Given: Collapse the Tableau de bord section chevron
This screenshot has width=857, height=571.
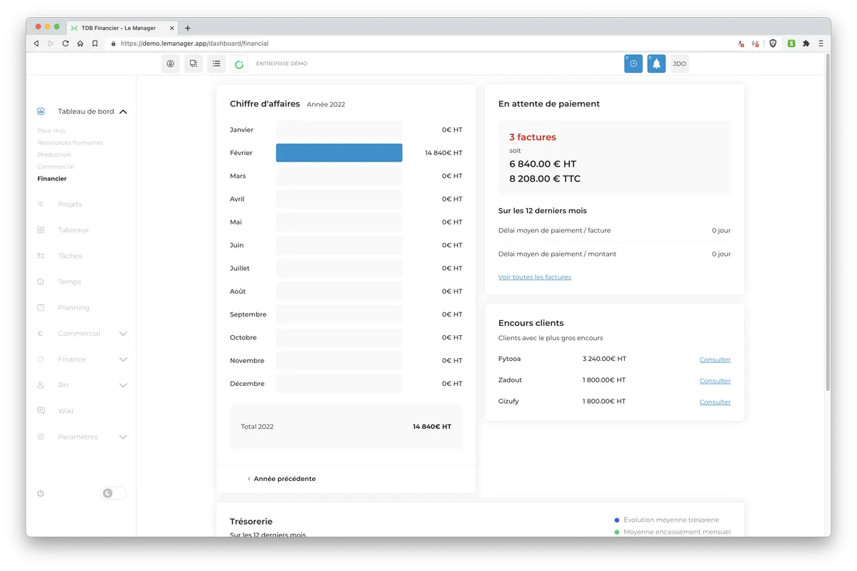Looking at the screenshot, I should tap(123, 111).
